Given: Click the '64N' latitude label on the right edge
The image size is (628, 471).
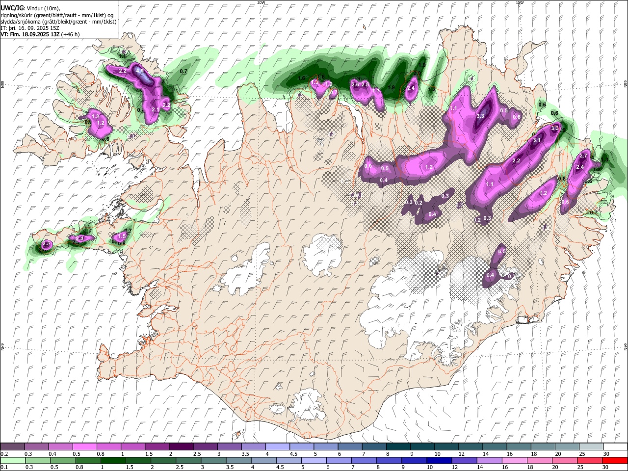Looking at the screenshot, I should coord(626,346).
